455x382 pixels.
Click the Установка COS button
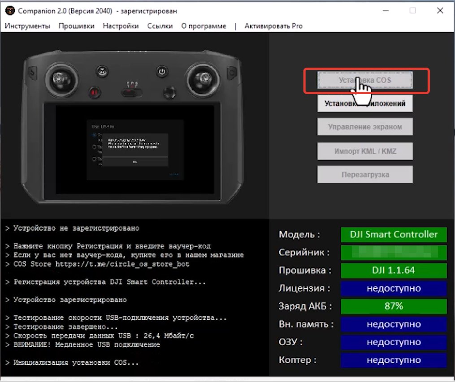365,80
